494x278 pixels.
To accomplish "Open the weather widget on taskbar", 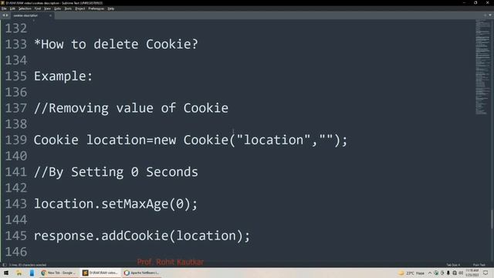I will (411, 273).
